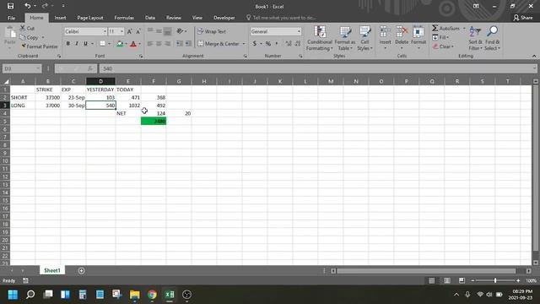Select the green highlighted cell F5
The height and width of the screenshot is (304, 540).
pos(154,121)
